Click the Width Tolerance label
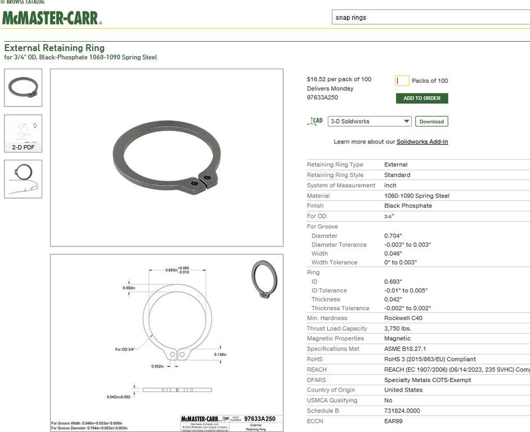Viewport: 530px width, 432px height. tap(335, 262)
